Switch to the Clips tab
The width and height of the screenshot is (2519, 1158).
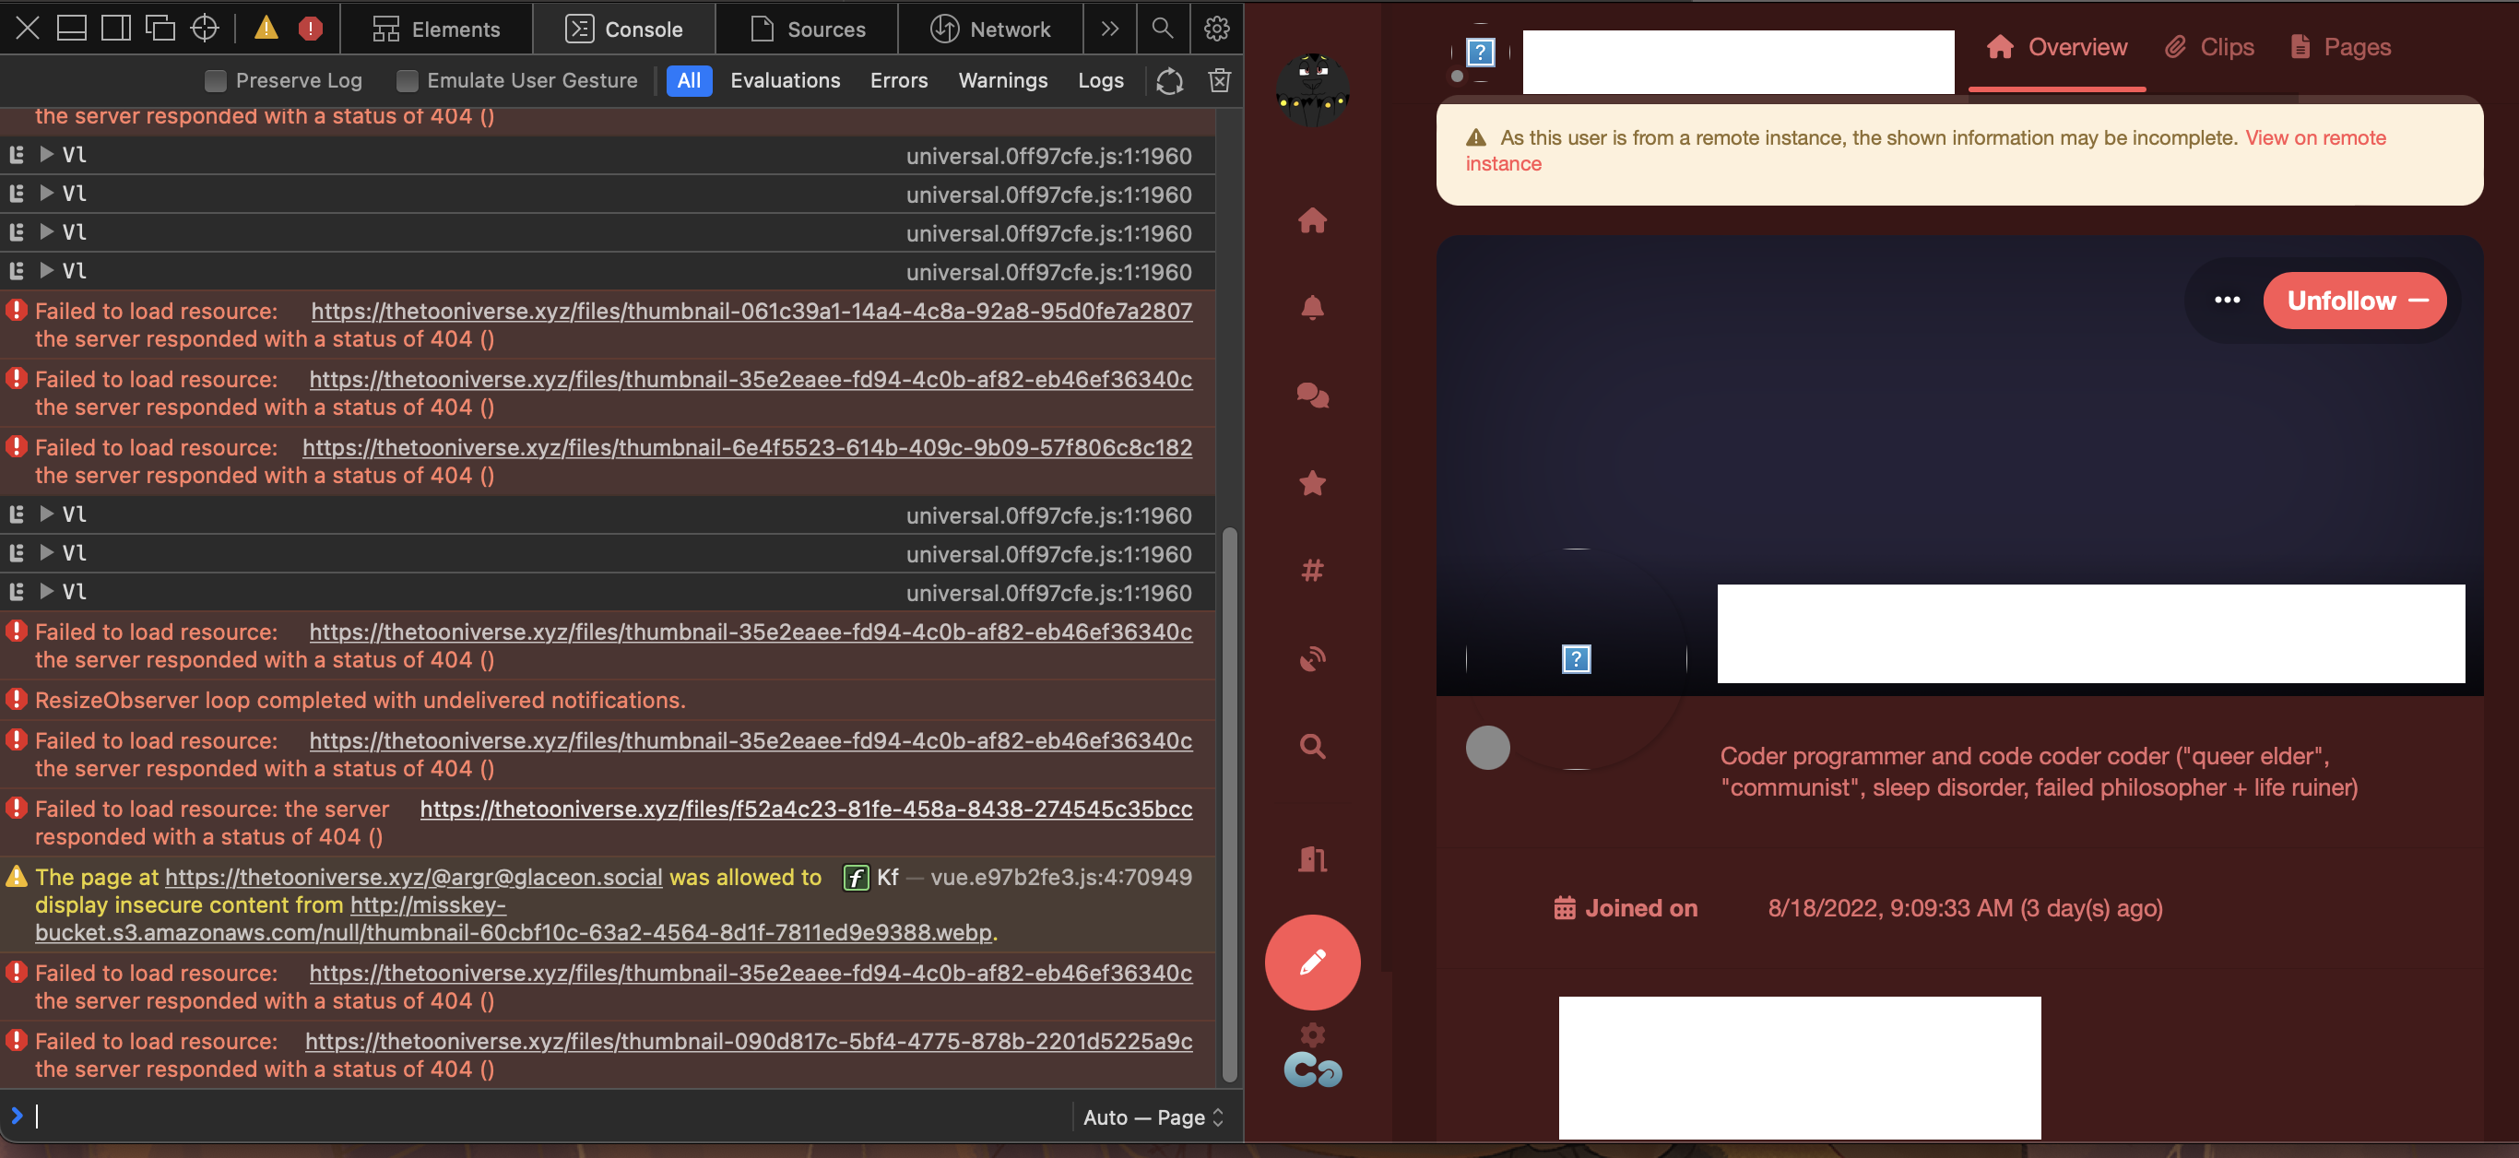pos(2210,46)
